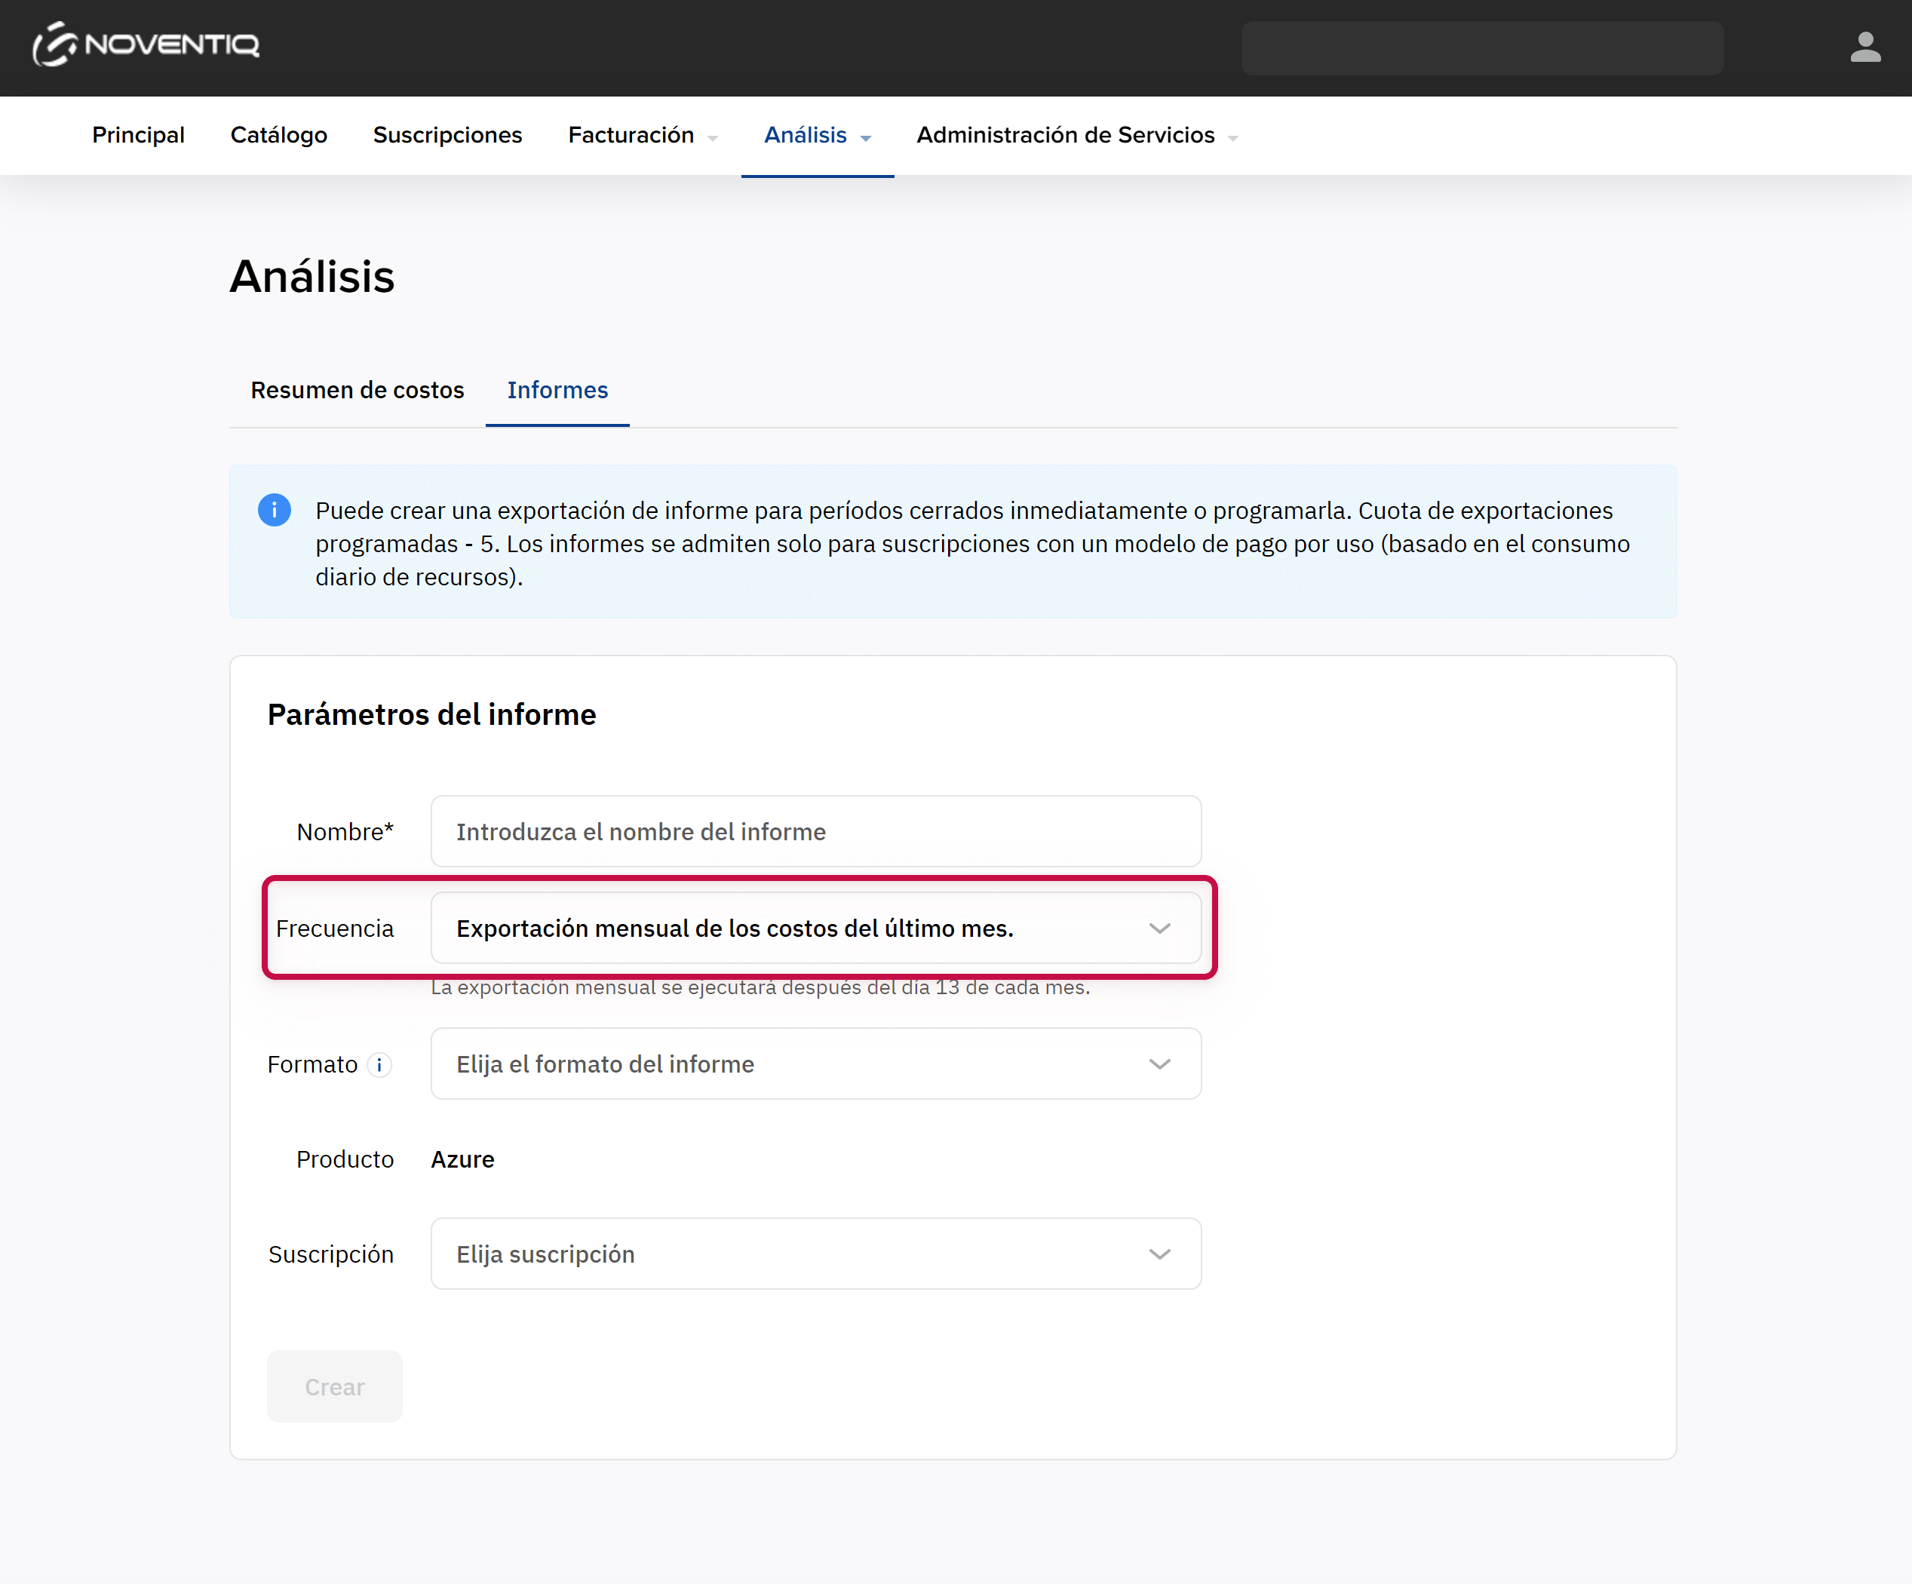Click the search box in header
This screenshot has height=1584, width=1912.
(x=1481, y=48)
